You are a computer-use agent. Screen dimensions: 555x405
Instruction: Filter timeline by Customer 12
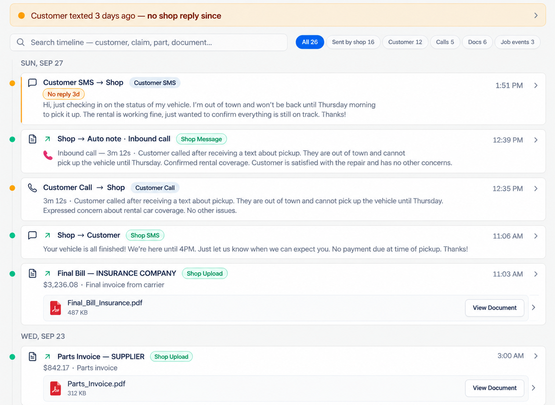click(x=405, y=42)
